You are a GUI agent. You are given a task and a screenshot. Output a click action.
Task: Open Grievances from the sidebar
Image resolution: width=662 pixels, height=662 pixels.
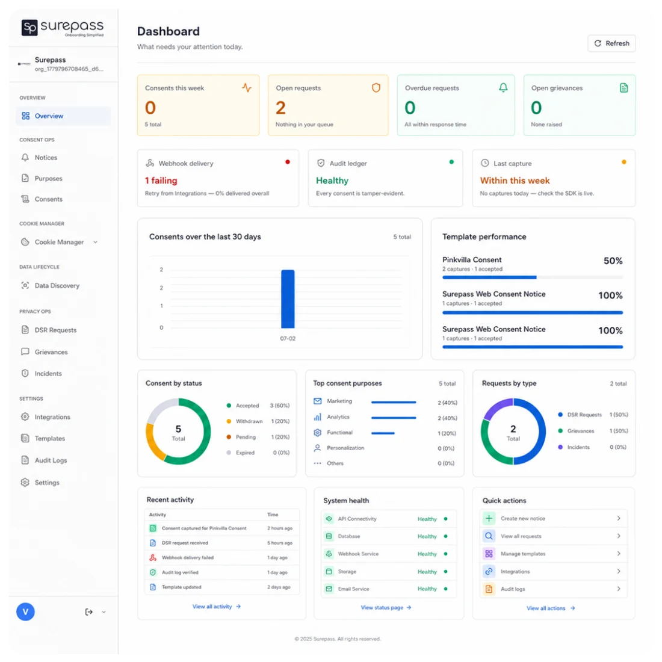pyautogui.click(x=63, y=351)
